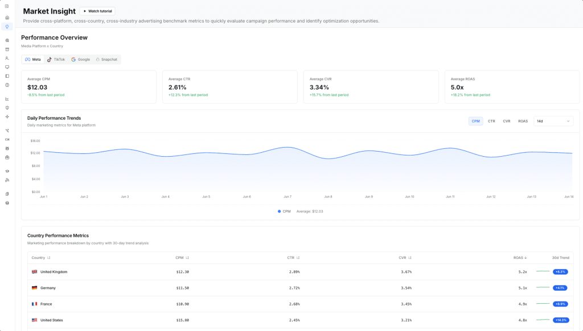The height and width of the screenshot is (331, 583).
Task: Click the $15.80 CPM cell
Action: pos(183,320)
